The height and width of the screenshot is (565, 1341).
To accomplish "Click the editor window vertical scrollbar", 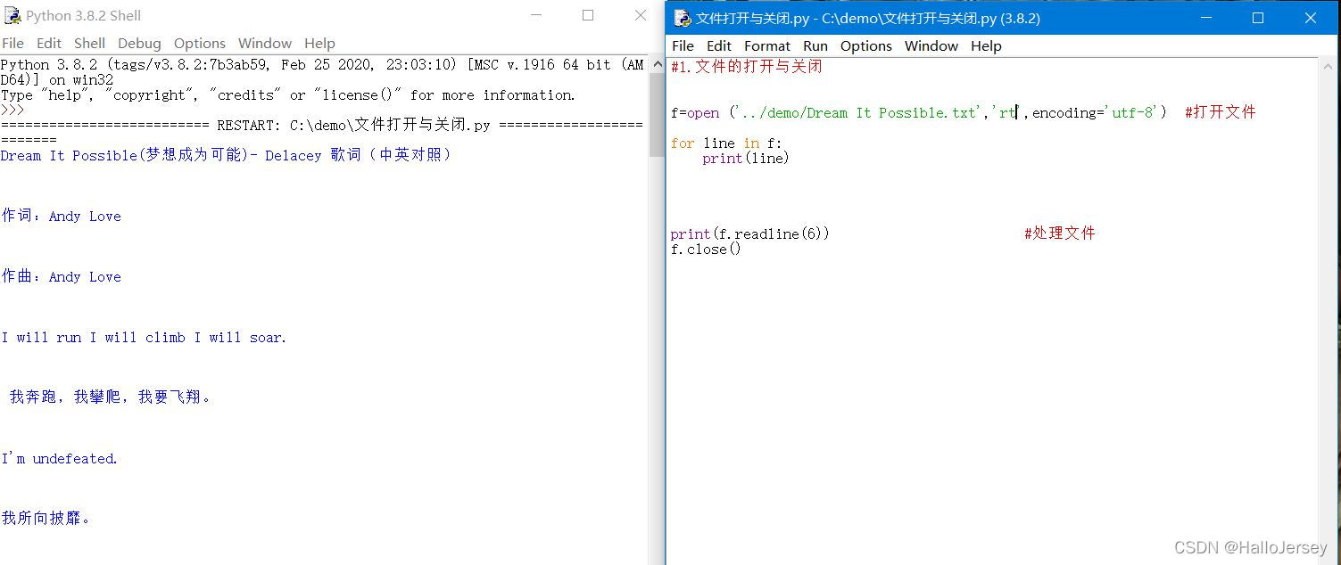I will coord(1328,310).
